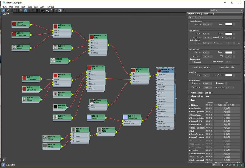245x168 pixels.
Task: Click the select by material magnifier icon
Action: point(64,10)
